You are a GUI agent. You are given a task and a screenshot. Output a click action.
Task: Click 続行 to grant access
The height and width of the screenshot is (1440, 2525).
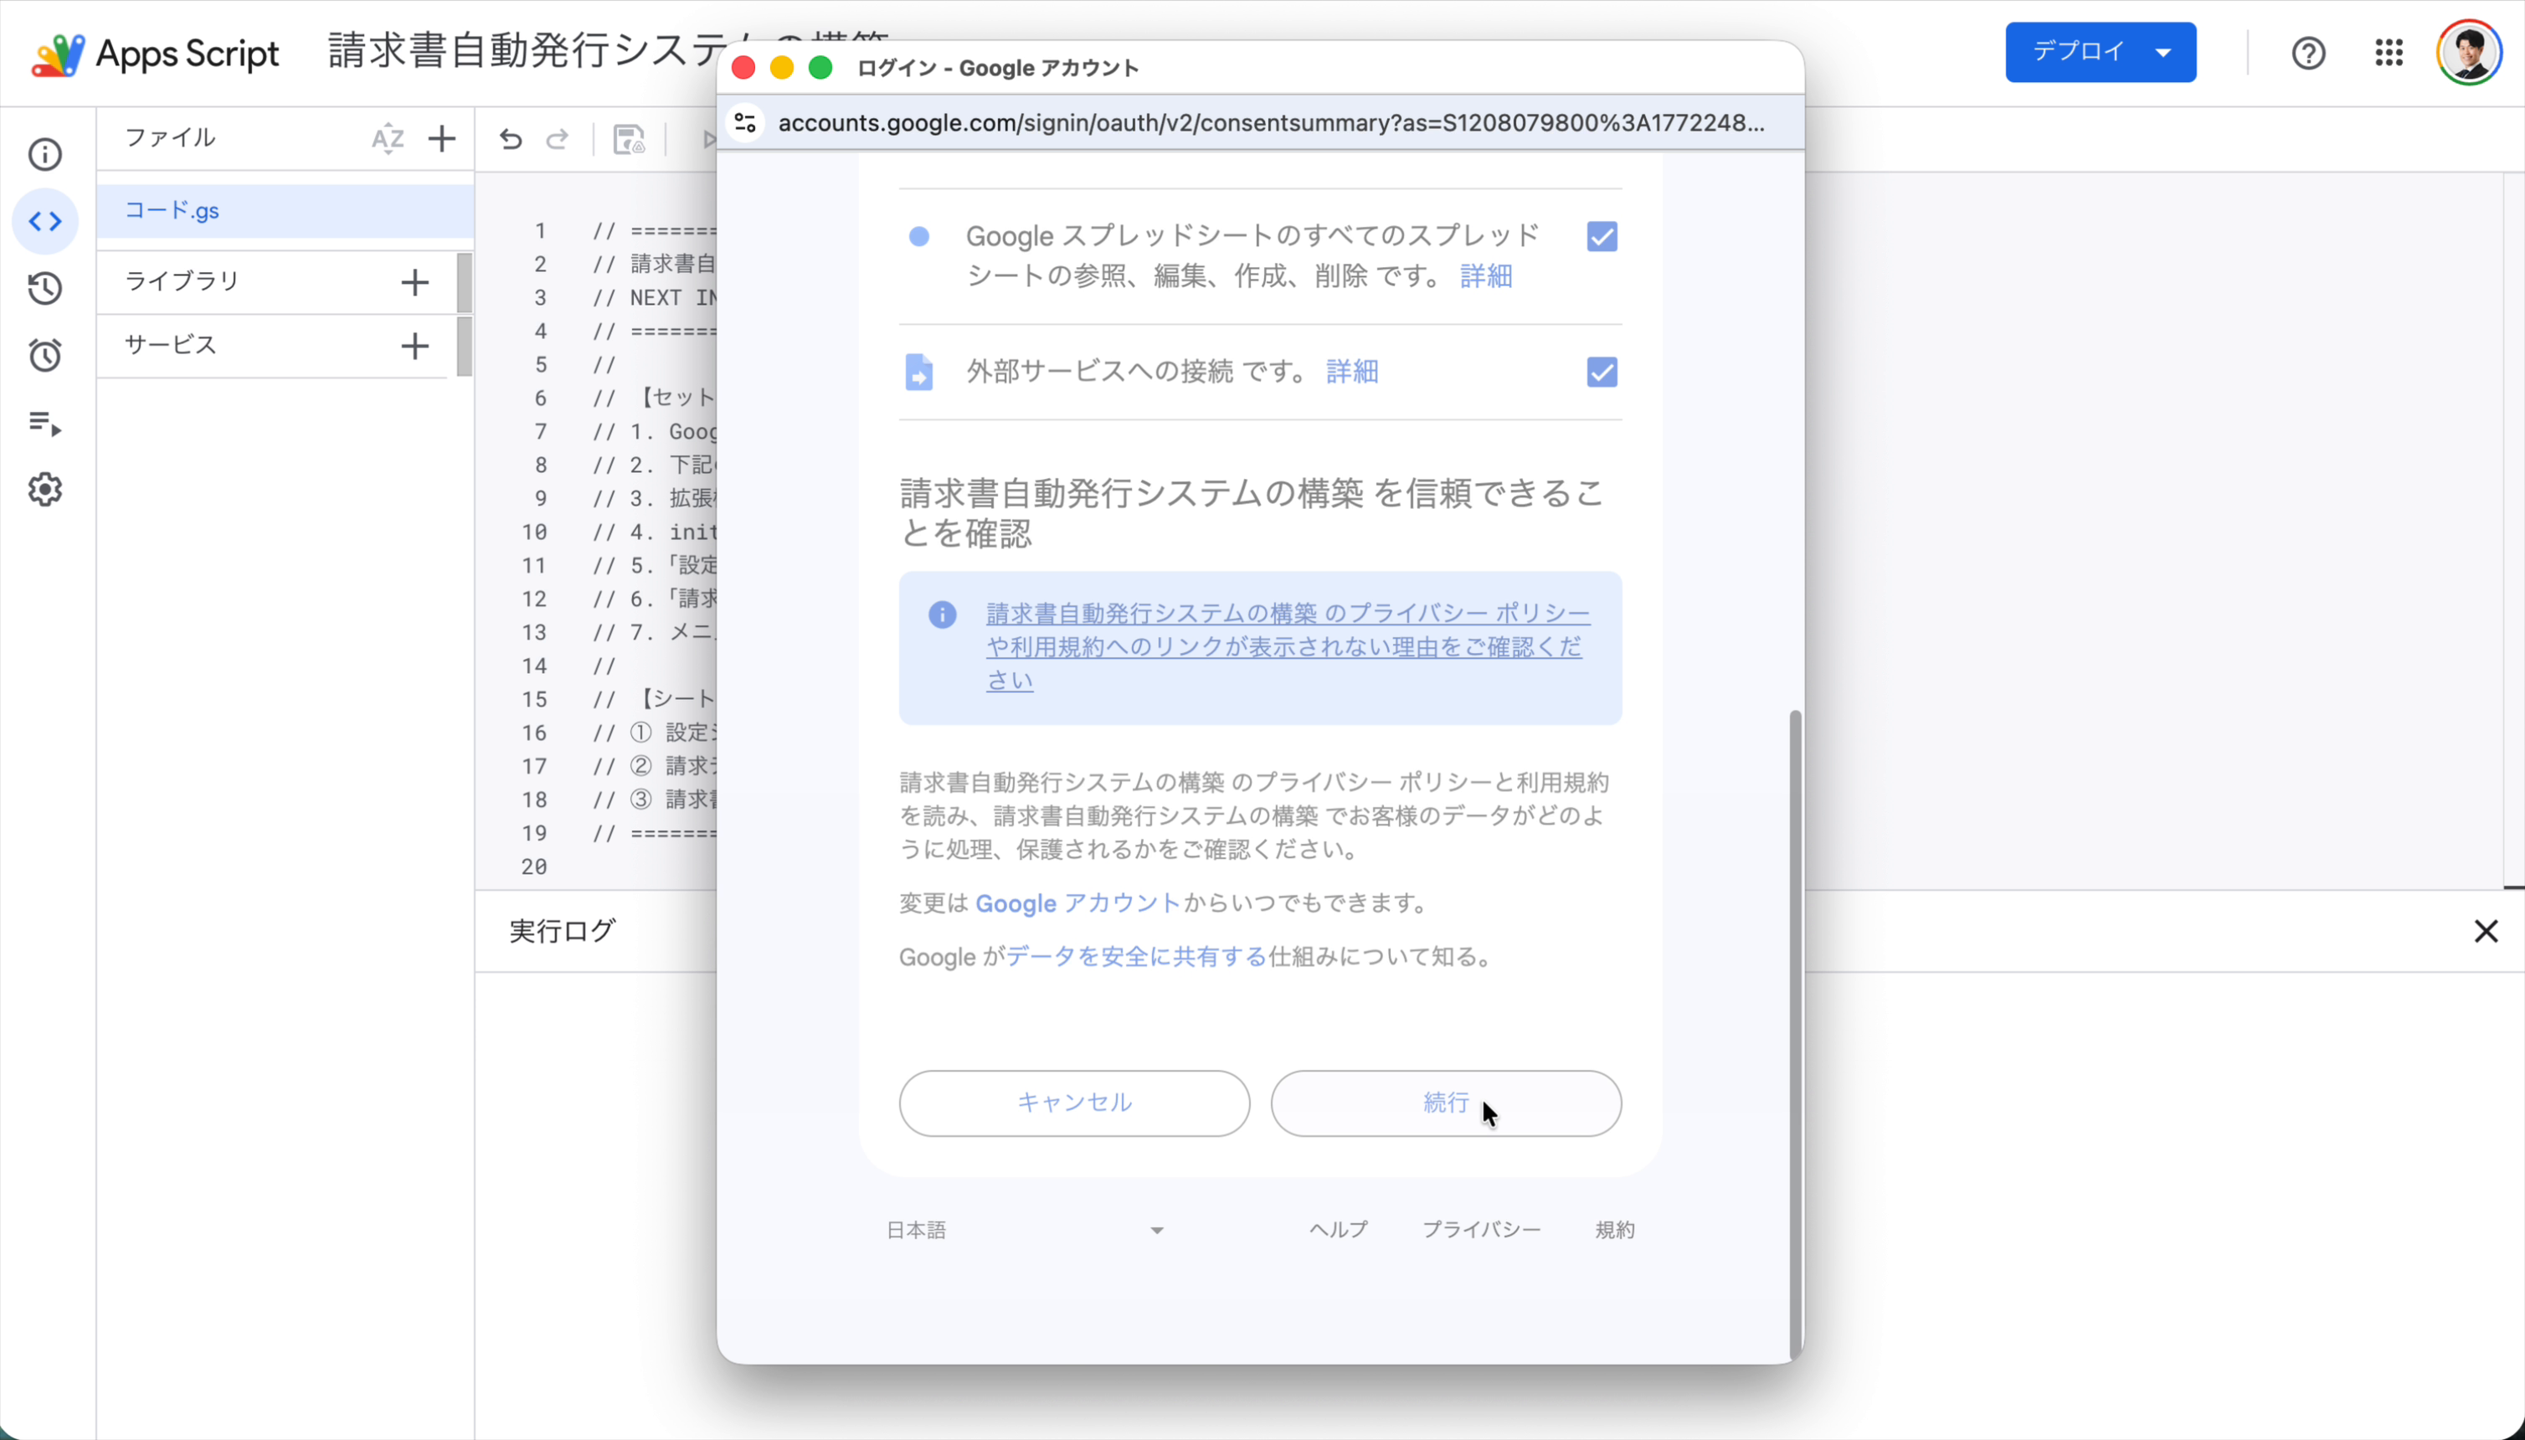1445,1103
